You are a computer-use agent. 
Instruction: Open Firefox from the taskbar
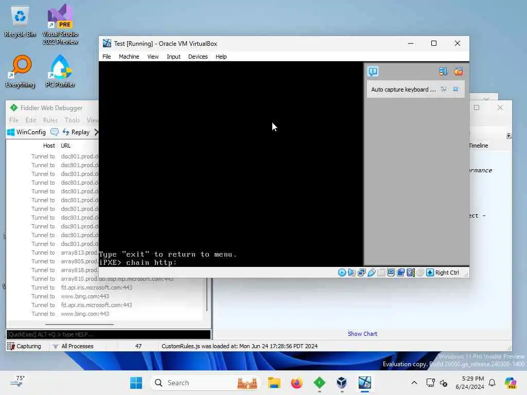point(297,383)
